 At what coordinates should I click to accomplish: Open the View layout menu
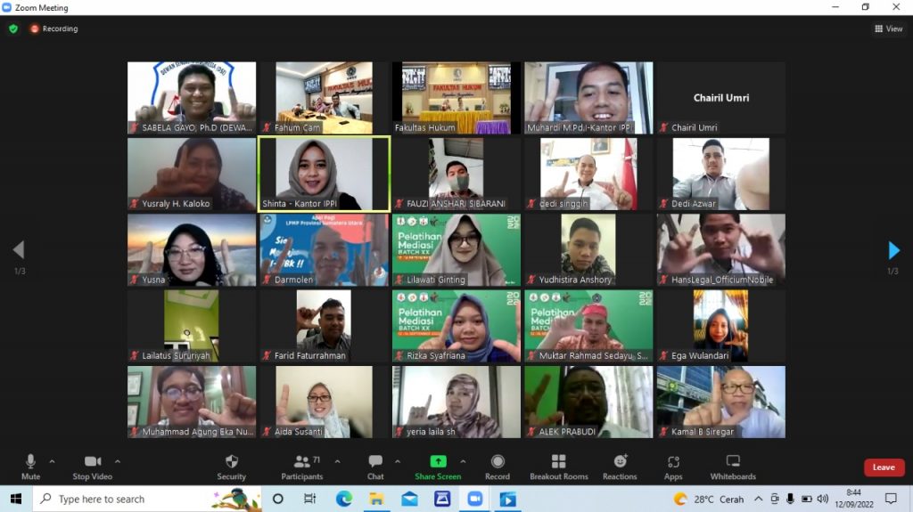click(889, 28)
